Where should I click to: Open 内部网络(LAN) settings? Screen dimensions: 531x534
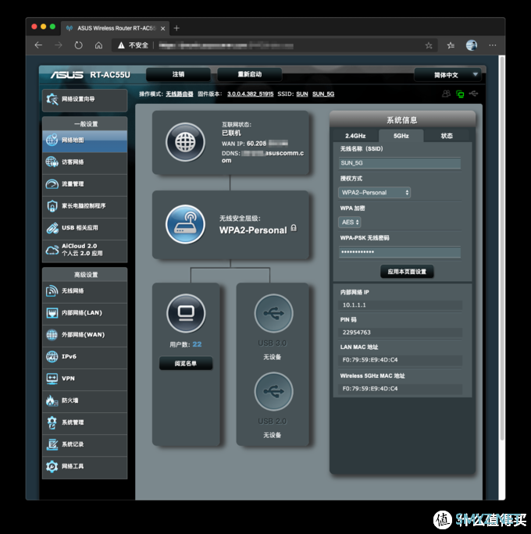[x=85, y=313]
